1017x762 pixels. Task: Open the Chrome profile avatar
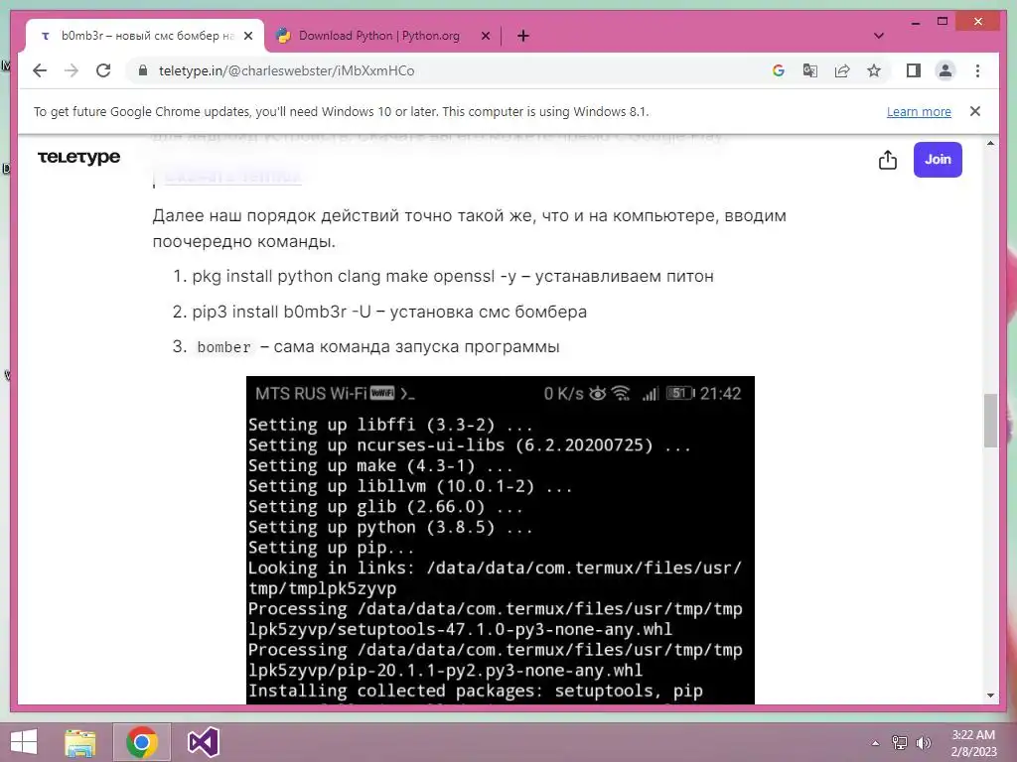(945, 70)
